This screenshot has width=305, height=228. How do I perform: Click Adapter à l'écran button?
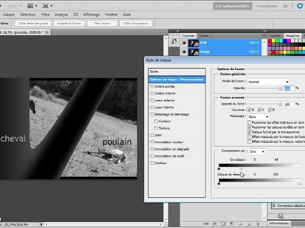69,23
